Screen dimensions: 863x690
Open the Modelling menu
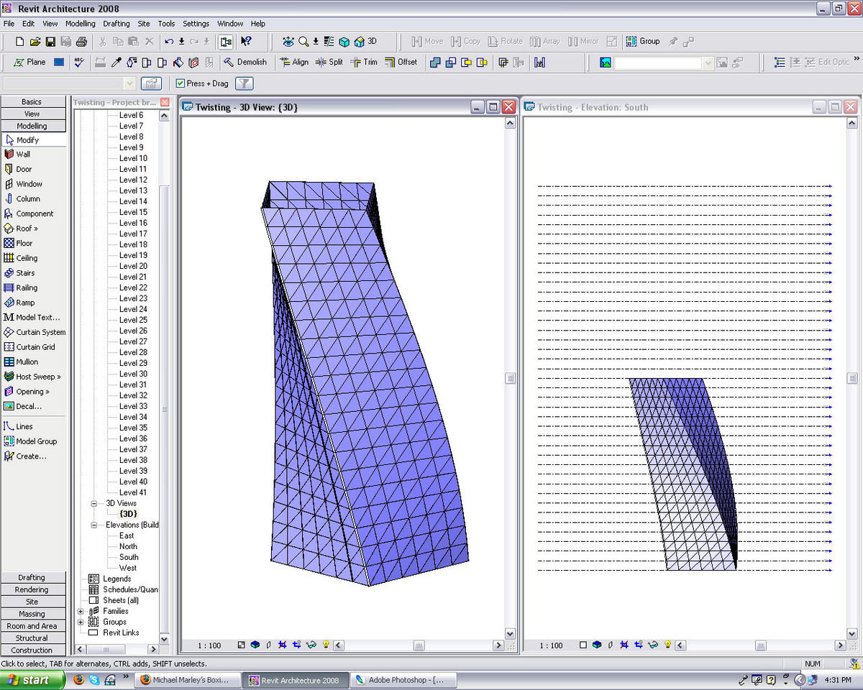pyautogui.click(x=80, y=23)
